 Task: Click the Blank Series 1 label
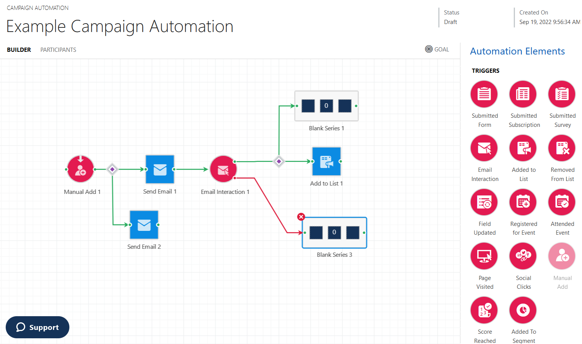click(327, 128)
